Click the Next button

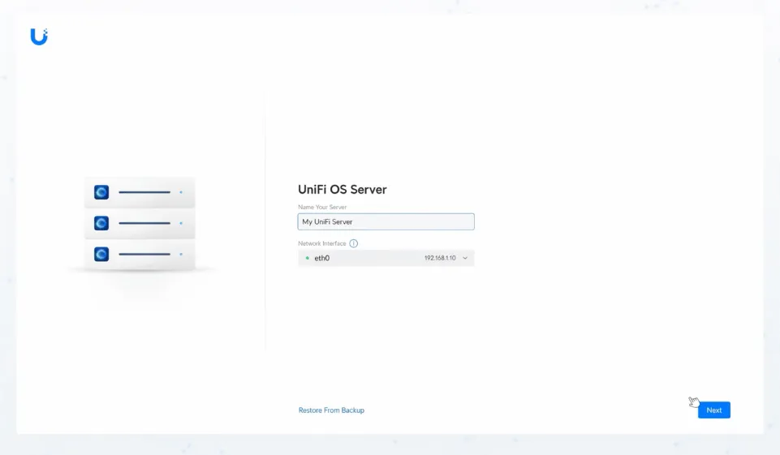click(713, 410)
